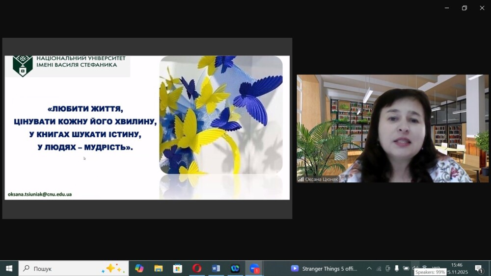The width and height of the screenshot is (491, 276).
Task: Click the clock showing 15:46
Action: [x=457, y=268]
